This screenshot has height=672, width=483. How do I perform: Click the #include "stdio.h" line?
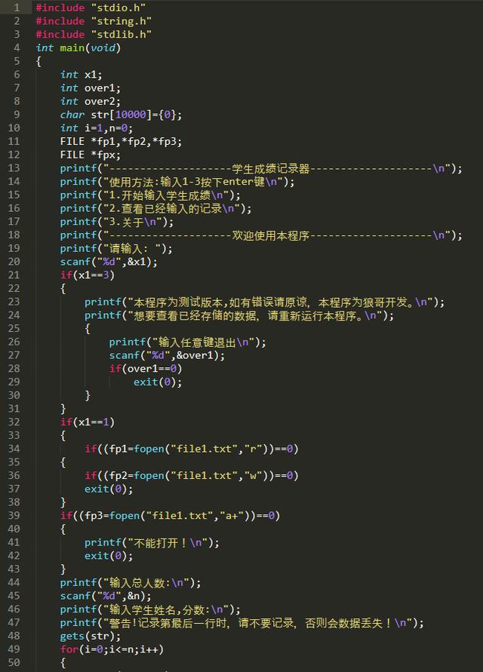pyautogui.click(x=91, y=8)
